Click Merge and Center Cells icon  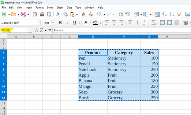click(x=162, y=23)
